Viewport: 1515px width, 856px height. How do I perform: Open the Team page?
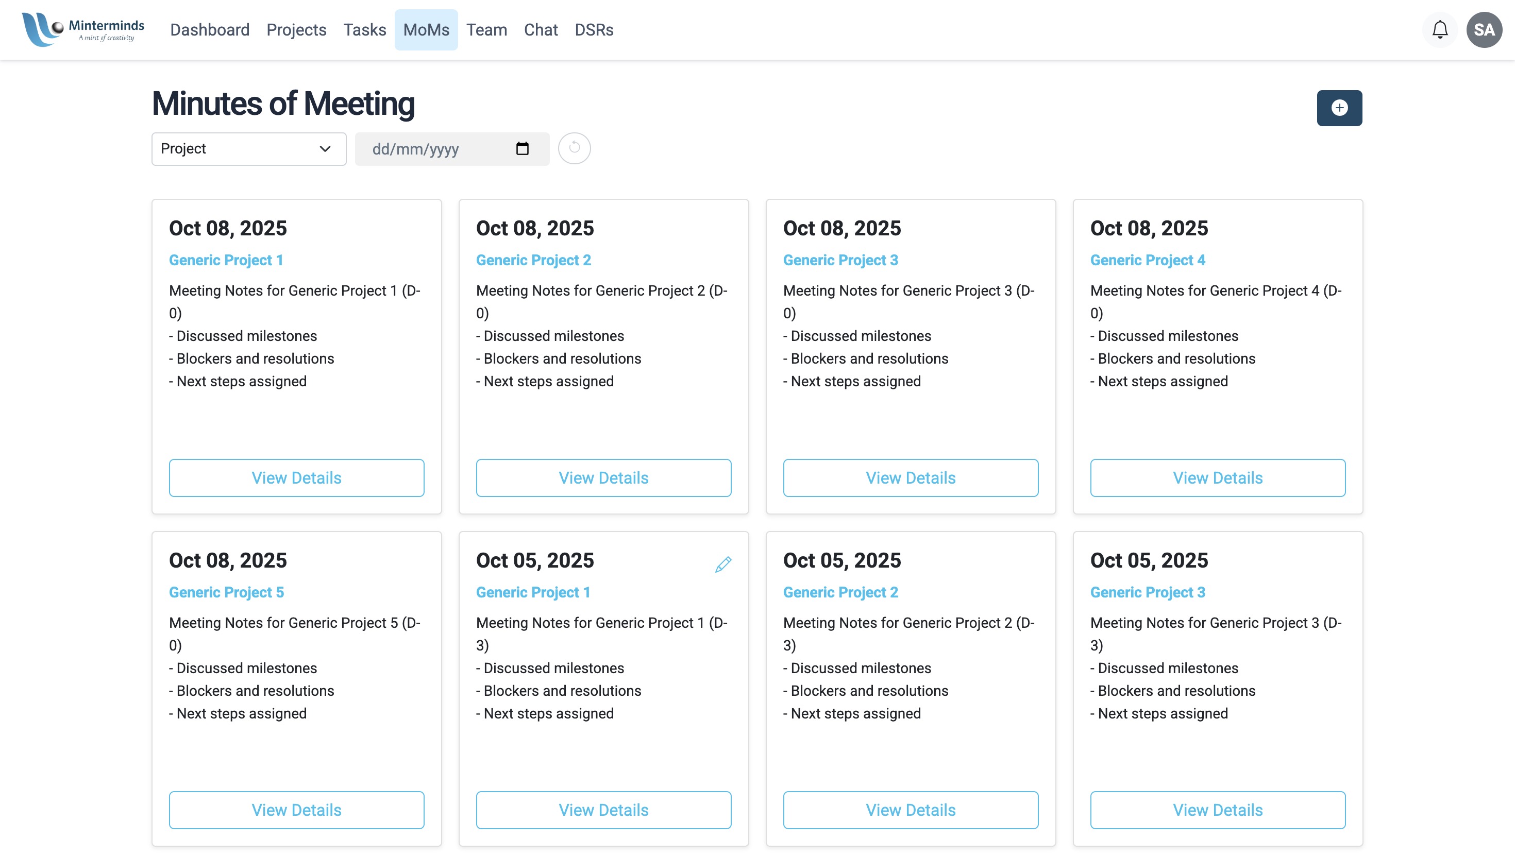tap(486, 30)
